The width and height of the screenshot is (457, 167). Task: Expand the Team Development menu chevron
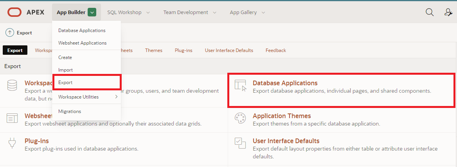[215, 13]
